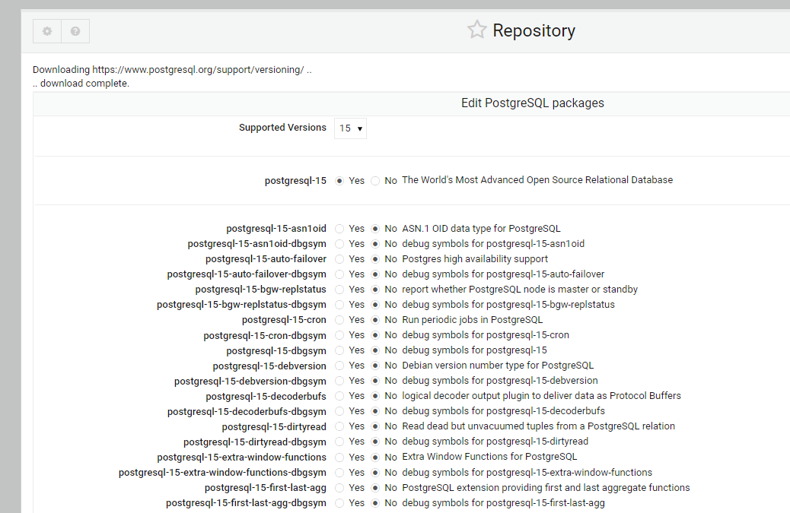Open the Supported Versions dropdown
This screenshot has width=790, height=513.
[x=350, y=128]
